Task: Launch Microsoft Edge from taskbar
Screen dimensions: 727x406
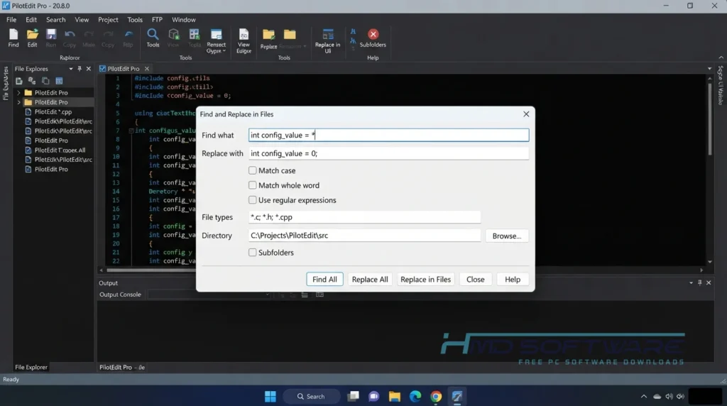Action: [x=415, y=396]
